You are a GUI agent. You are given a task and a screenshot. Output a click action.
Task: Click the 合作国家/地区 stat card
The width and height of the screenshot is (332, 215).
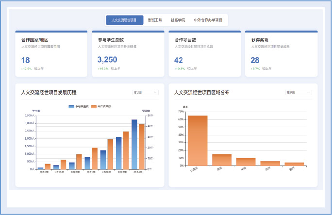(51, 53)
